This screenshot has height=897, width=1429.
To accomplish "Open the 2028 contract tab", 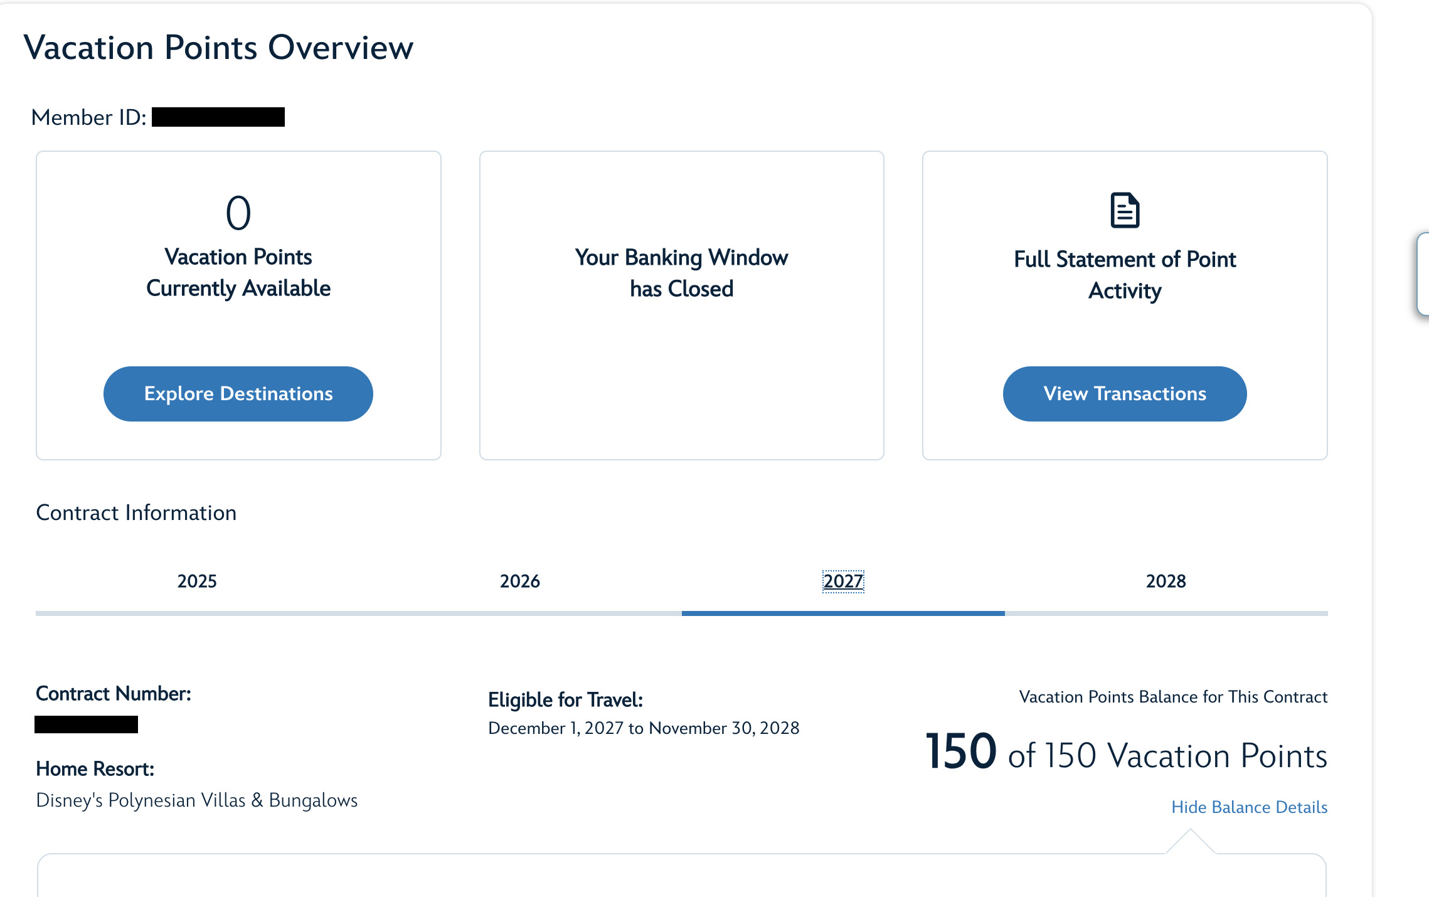I will 1166,581.
